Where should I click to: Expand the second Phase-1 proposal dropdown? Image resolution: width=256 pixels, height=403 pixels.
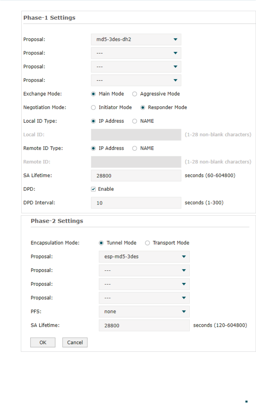pyautogui.click(x=136, y=53)
